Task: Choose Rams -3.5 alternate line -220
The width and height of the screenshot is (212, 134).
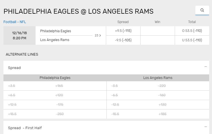Action: tap(158, 86)
